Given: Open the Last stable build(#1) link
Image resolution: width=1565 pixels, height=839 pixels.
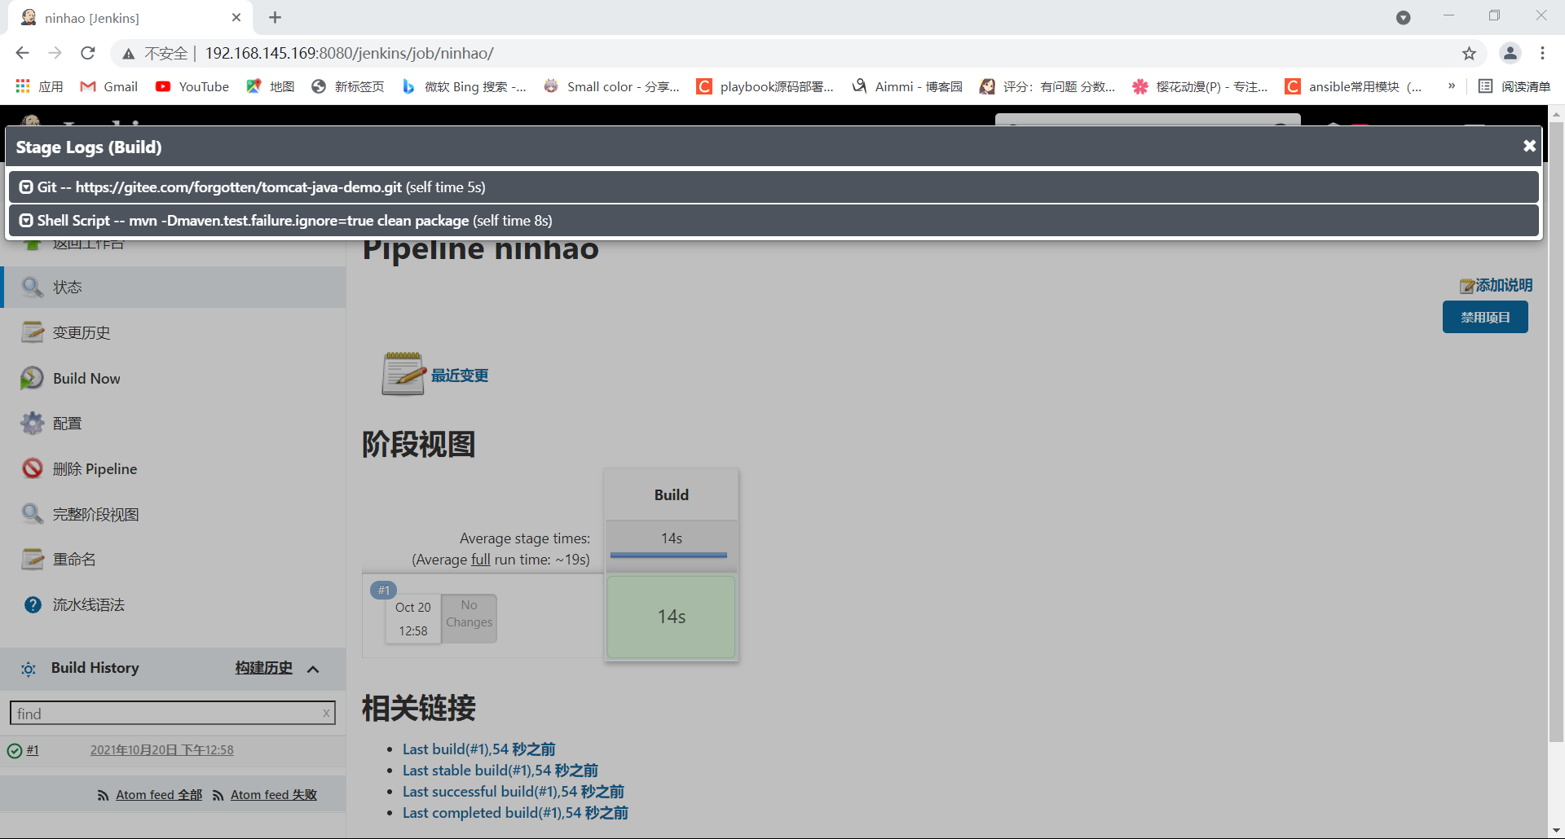Looking at the screenshot, I should pyautogui.click(x=500, y=770).
